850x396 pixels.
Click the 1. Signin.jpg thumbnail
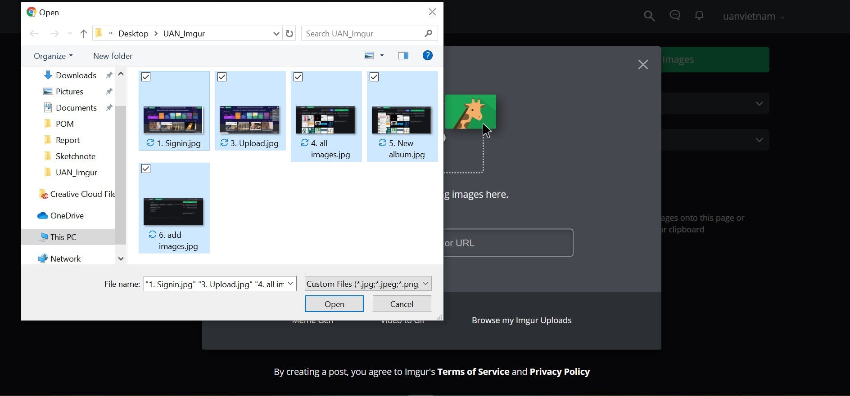click(173, 120)
